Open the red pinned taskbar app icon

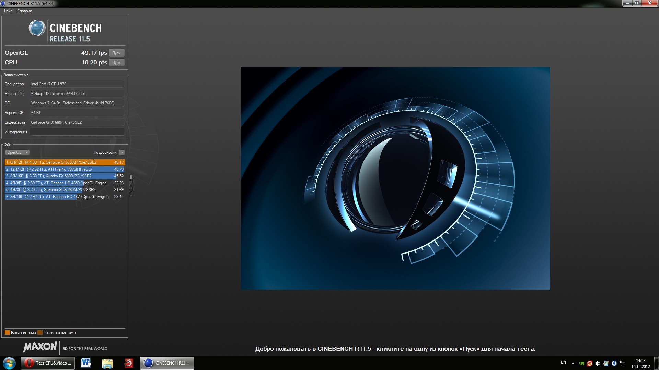(x=128, y=363)
